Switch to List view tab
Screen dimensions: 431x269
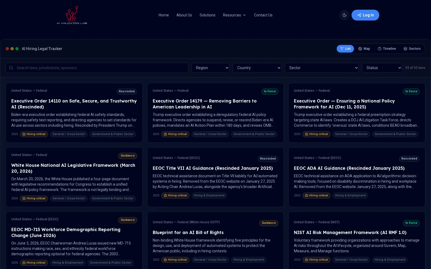tap(345, 49)
